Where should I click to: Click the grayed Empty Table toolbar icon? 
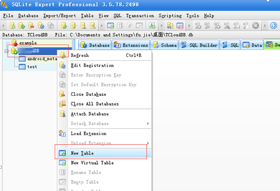pyautogui.click(x=139, y=26)
